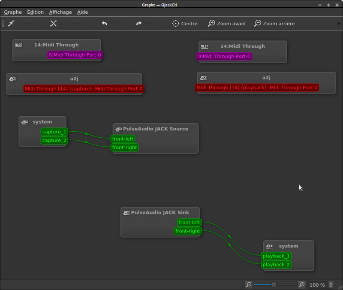Select the playback_2 port
Screen dimensions: 343x290
click(276, 264)
